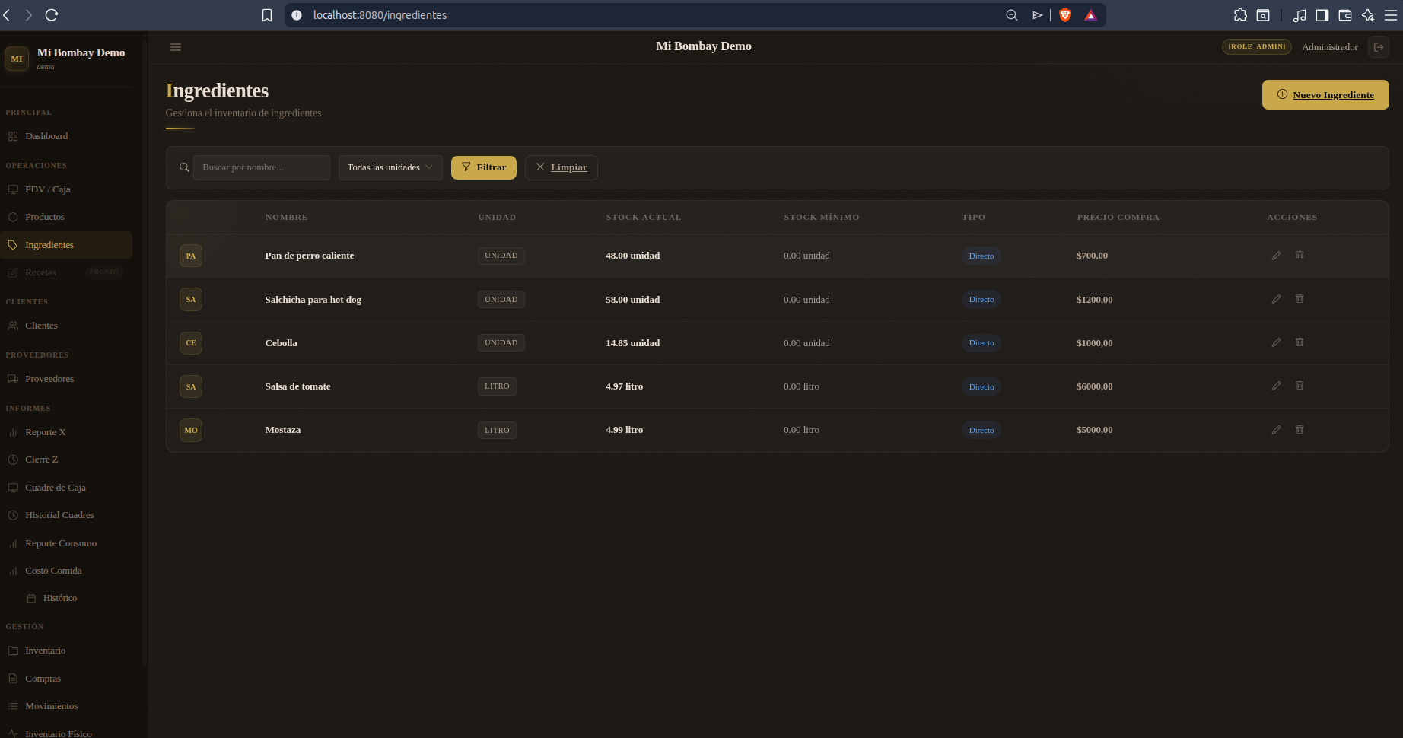This screenshot has height=738, width=1403.
Task: Click the Filtrar button
Action: (x=484, y=167)
